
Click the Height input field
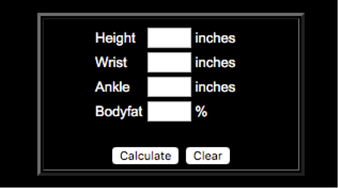(170, 38)
